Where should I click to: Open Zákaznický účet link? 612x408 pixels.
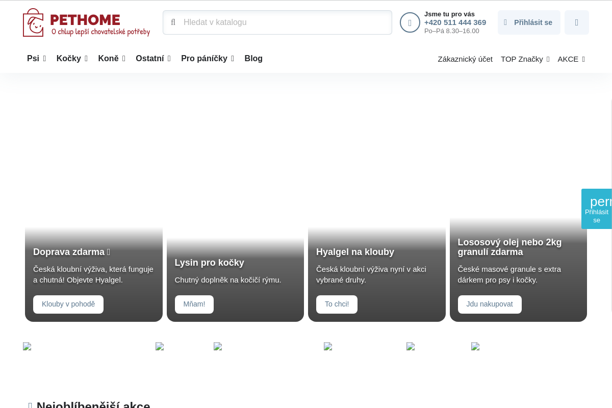(465, 59)
